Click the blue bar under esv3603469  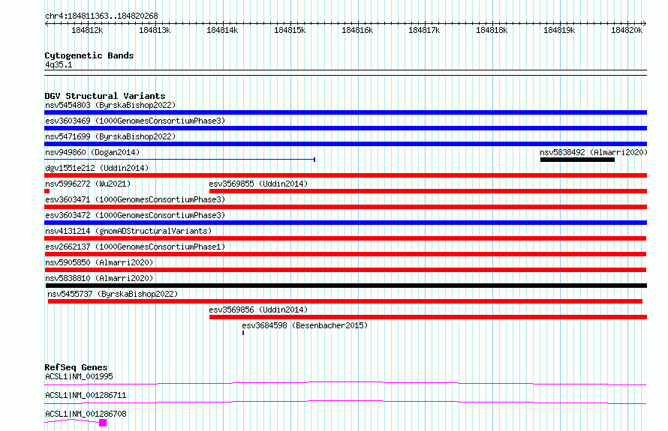coord(345,128)
